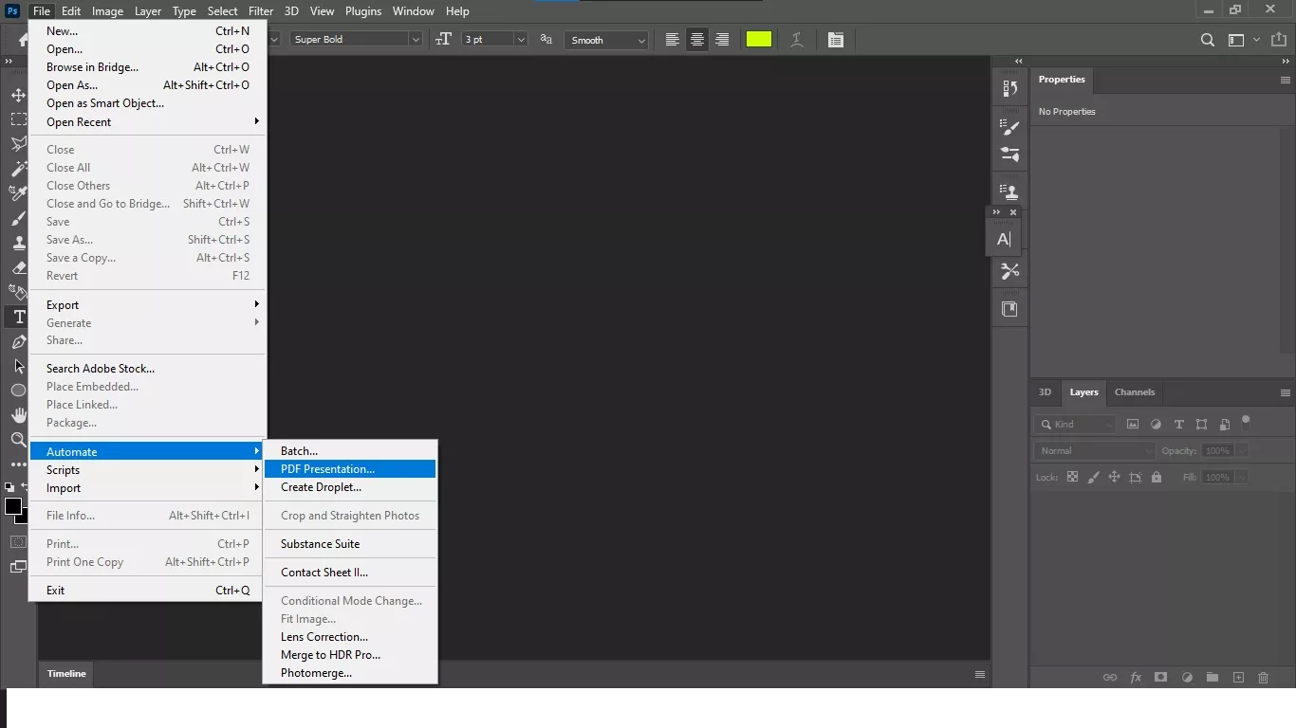Open the Properties panel menu
Viewport: 1296px width, 728px height.
point(1286,81)
